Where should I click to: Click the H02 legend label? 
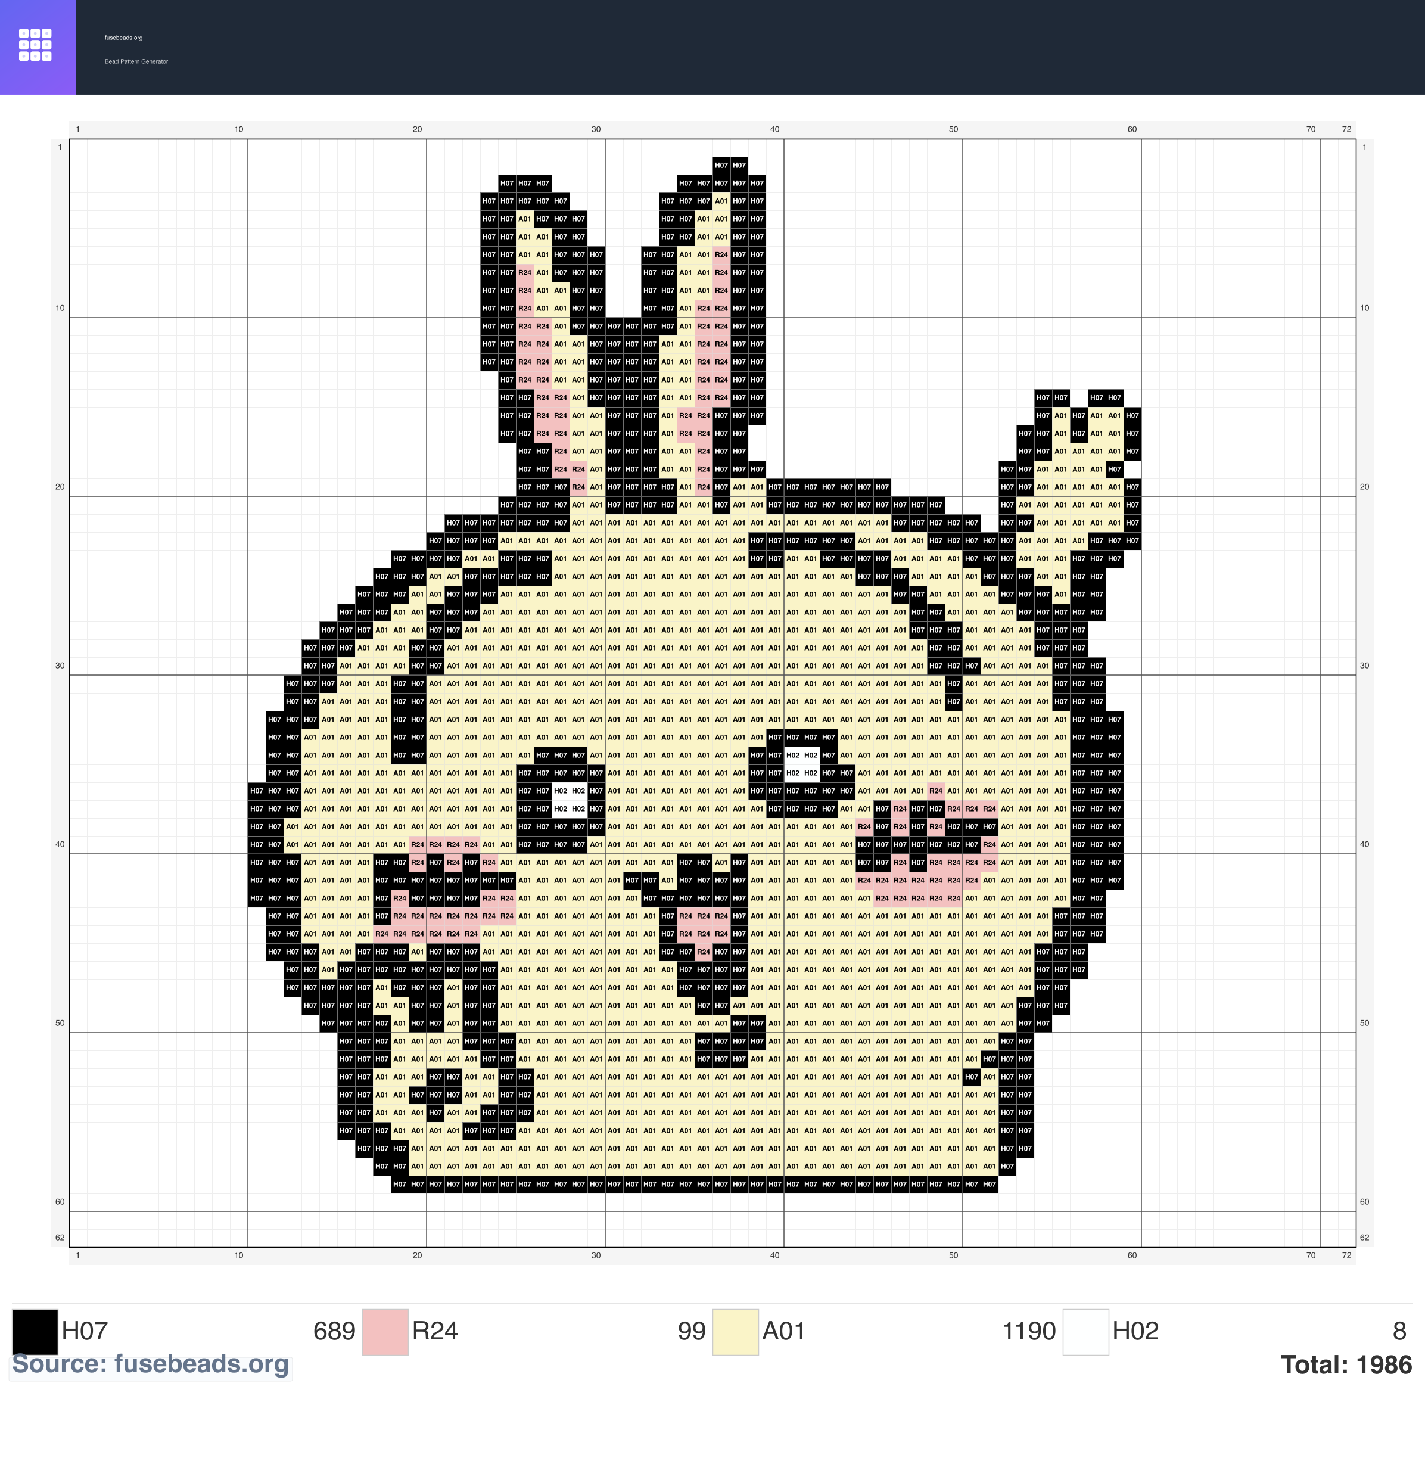pos(1135,1331)
